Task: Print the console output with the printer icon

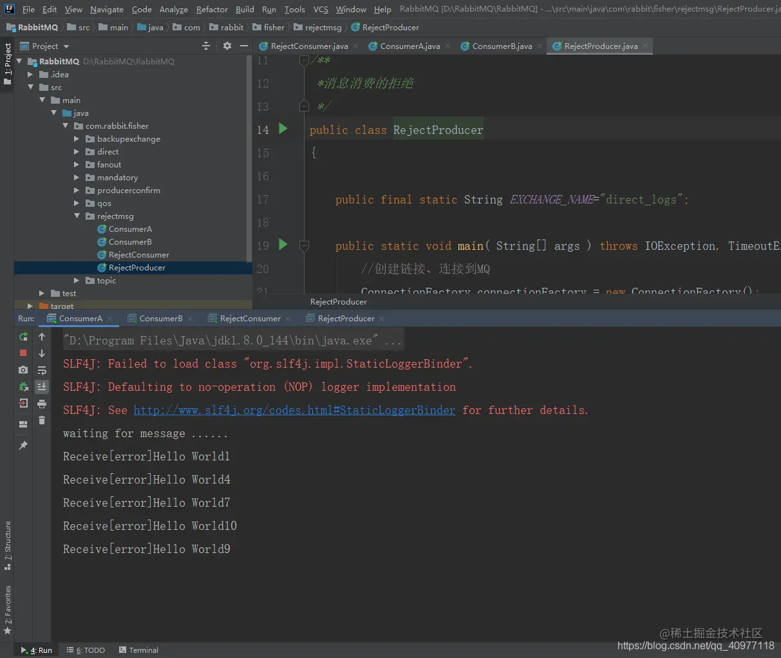Action: point(42,404)
